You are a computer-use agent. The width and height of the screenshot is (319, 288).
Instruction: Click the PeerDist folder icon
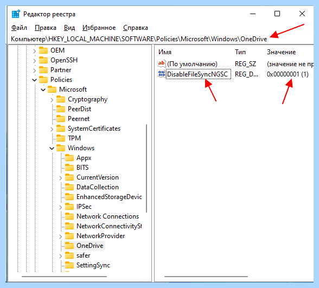click(x=61, y=109)
